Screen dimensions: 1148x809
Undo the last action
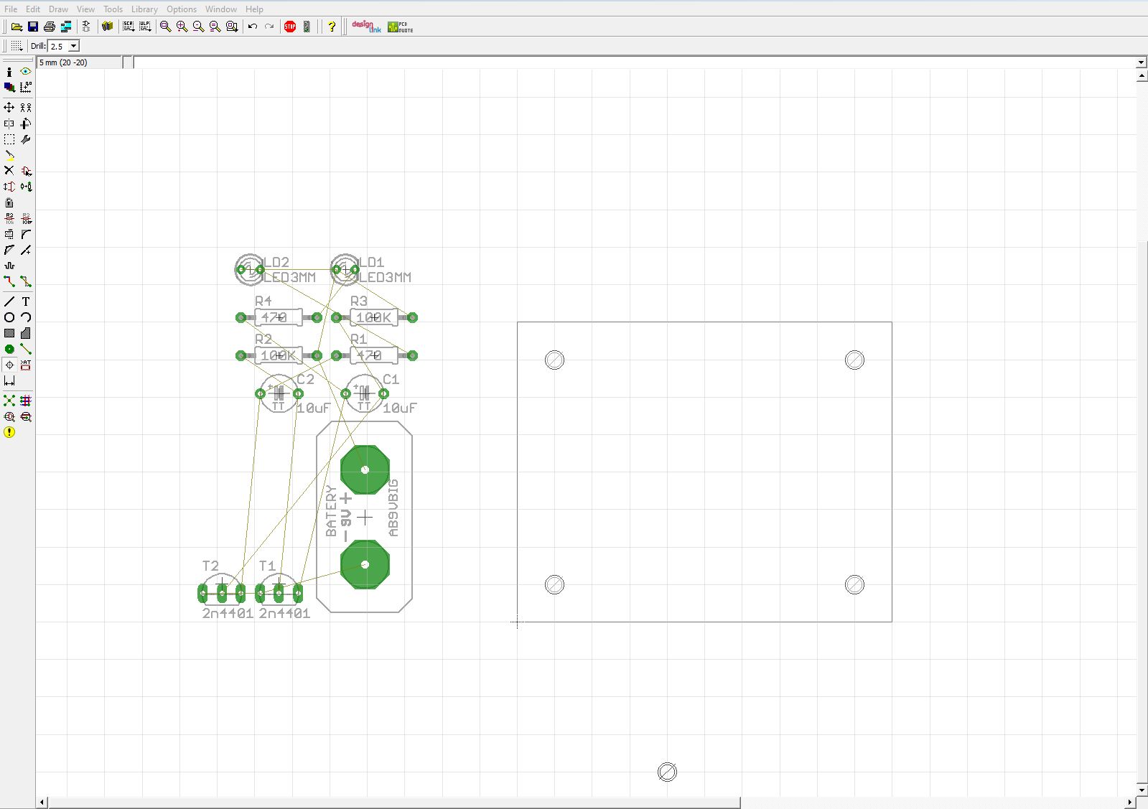coord(253,27)
